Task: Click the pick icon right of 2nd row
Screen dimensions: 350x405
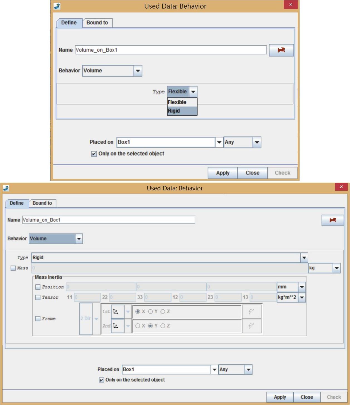Action: (251, 326)
